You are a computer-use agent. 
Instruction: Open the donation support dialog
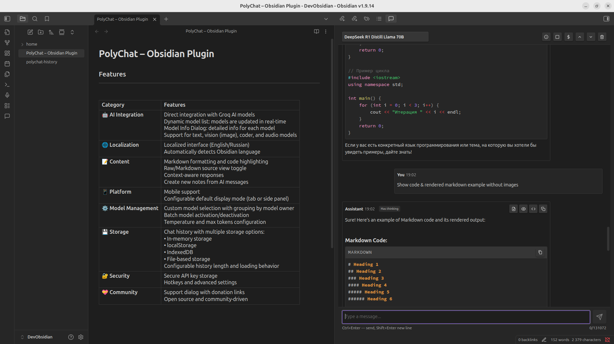coord(569,37)
